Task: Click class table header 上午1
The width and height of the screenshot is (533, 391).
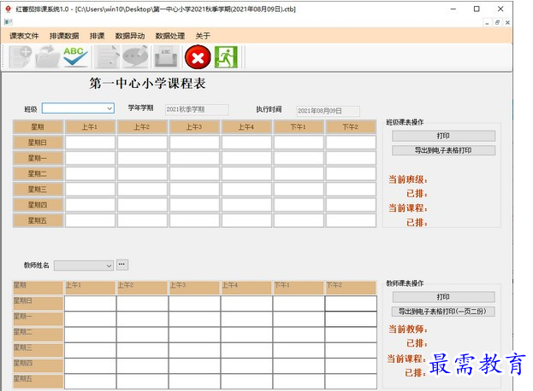Action: coord(90,127)
